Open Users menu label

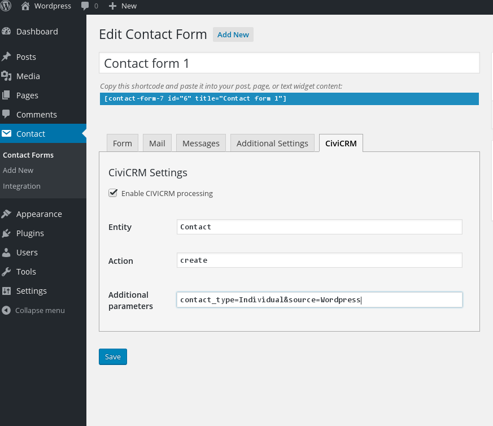(27, 253)
